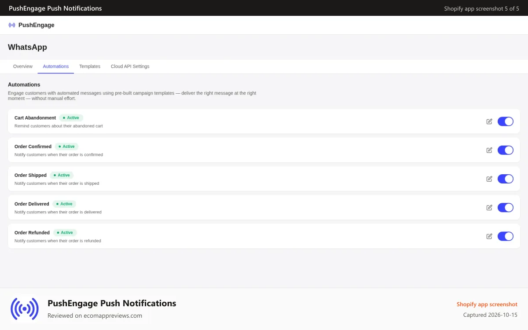Click the footer 'PushEngage Push Notifications' heading
The width and height of the screenshot is (528, 330).
[112, 303]
